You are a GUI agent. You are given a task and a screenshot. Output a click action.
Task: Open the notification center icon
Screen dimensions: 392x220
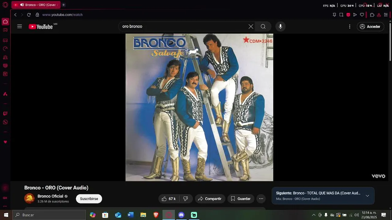coord(384,215)
